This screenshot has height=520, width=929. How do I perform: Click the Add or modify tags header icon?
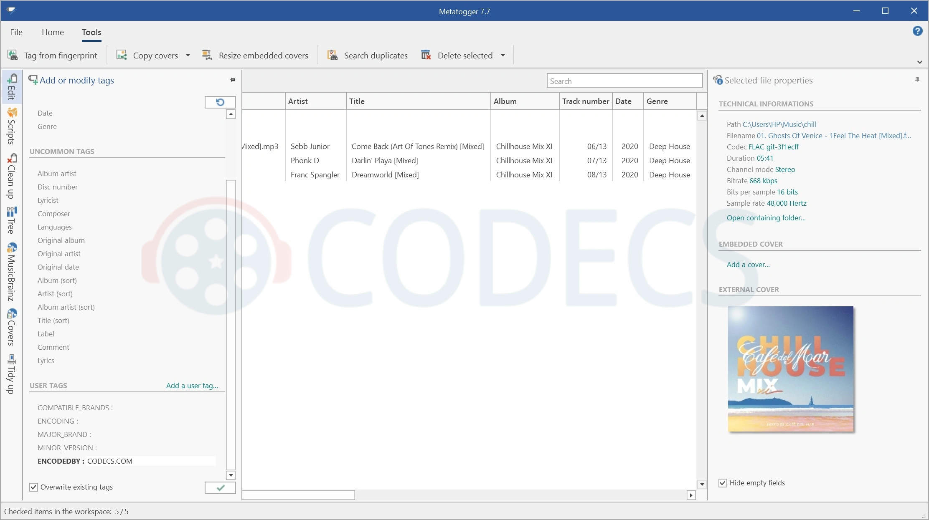[x=33, y=79]
